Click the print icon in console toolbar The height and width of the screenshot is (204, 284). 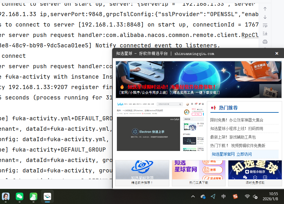[x=265, y=42]
